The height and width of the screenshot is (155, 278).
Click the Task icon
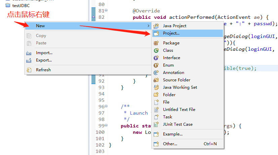coord(156,117)
